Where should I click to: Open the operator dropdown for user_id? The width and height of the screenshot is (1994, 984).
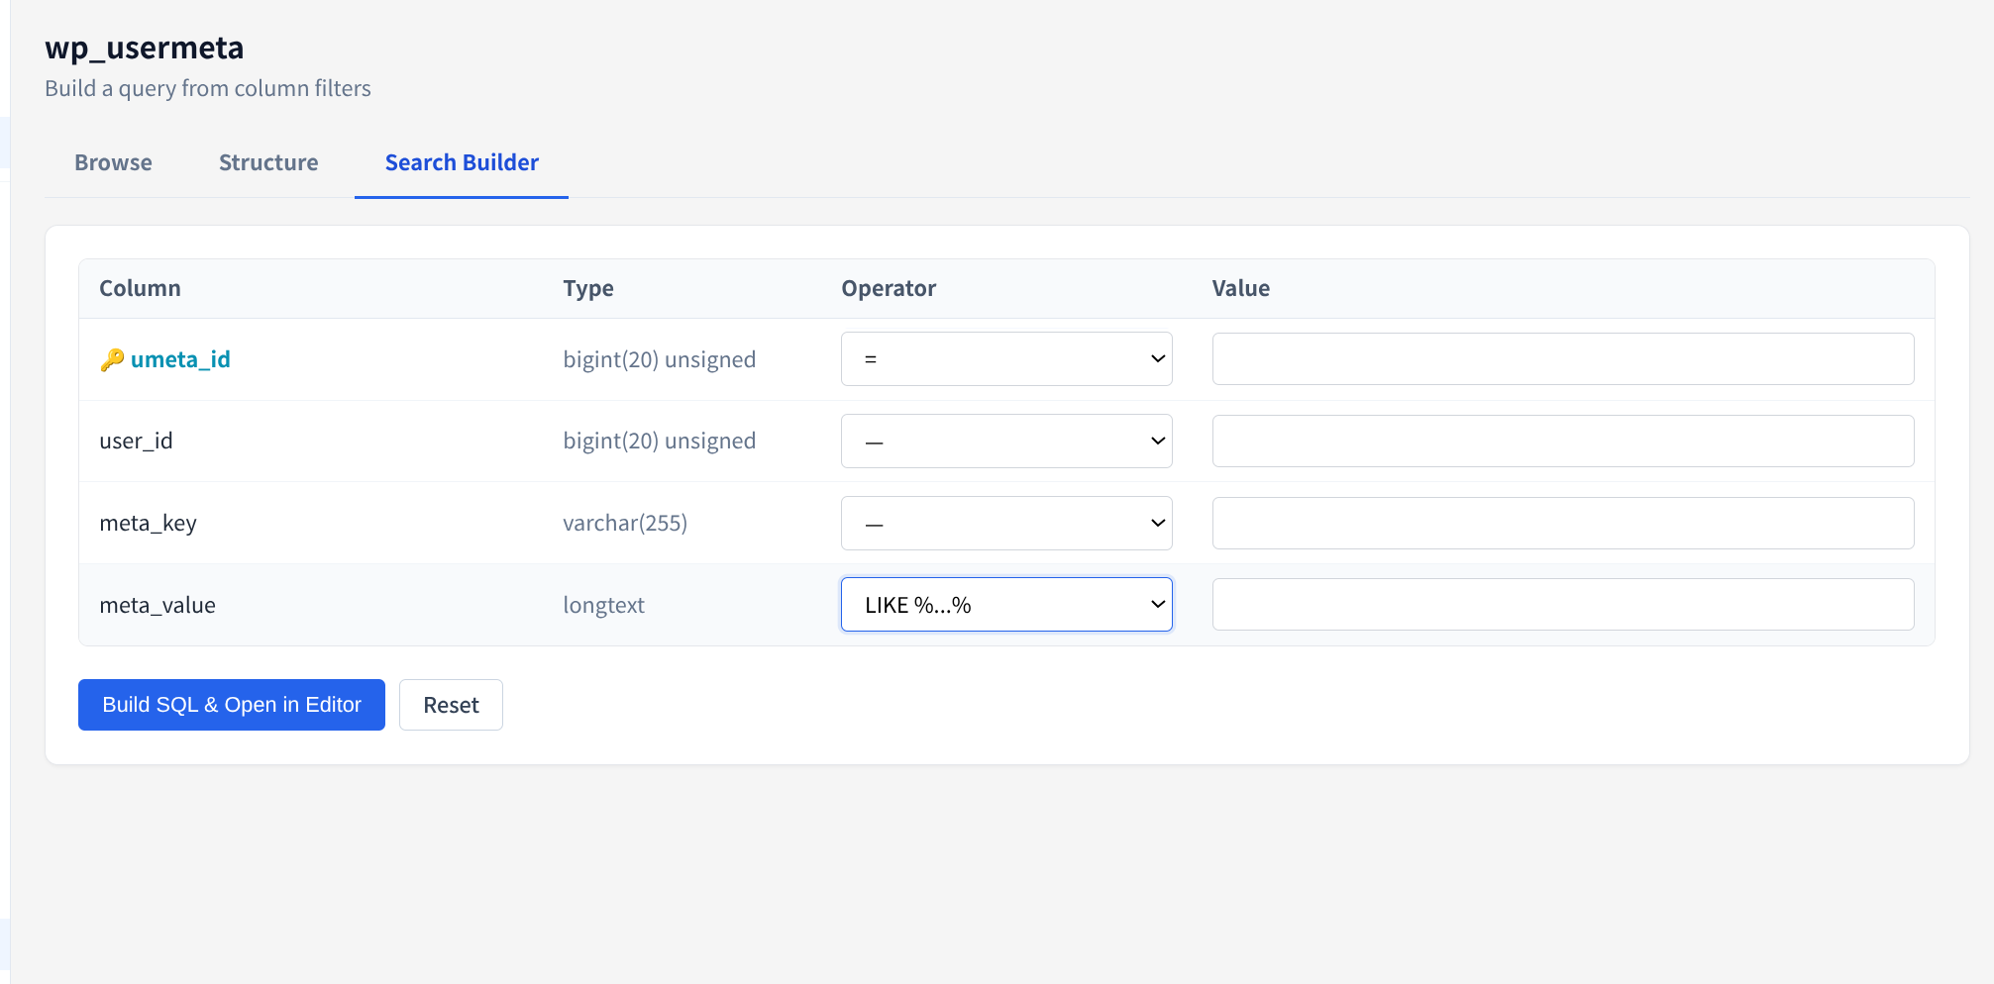pos(1005,441)
